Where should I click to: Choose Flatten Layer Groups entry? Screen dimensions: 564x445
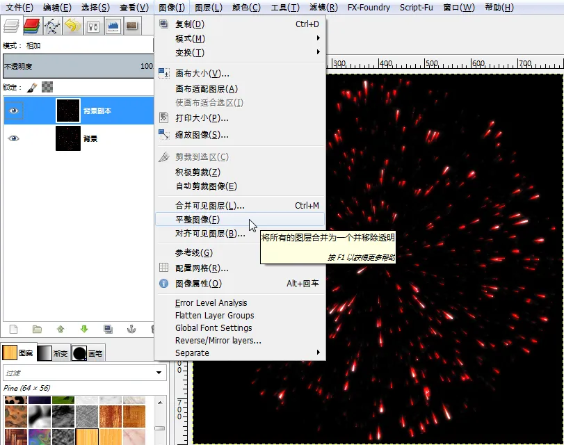click(x=241, y=315)
